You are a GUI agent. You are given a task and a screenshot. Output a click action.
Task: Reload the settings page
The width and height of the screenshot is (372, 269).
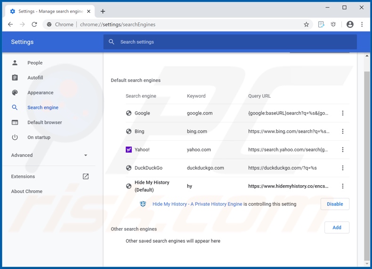pos(34,24)
